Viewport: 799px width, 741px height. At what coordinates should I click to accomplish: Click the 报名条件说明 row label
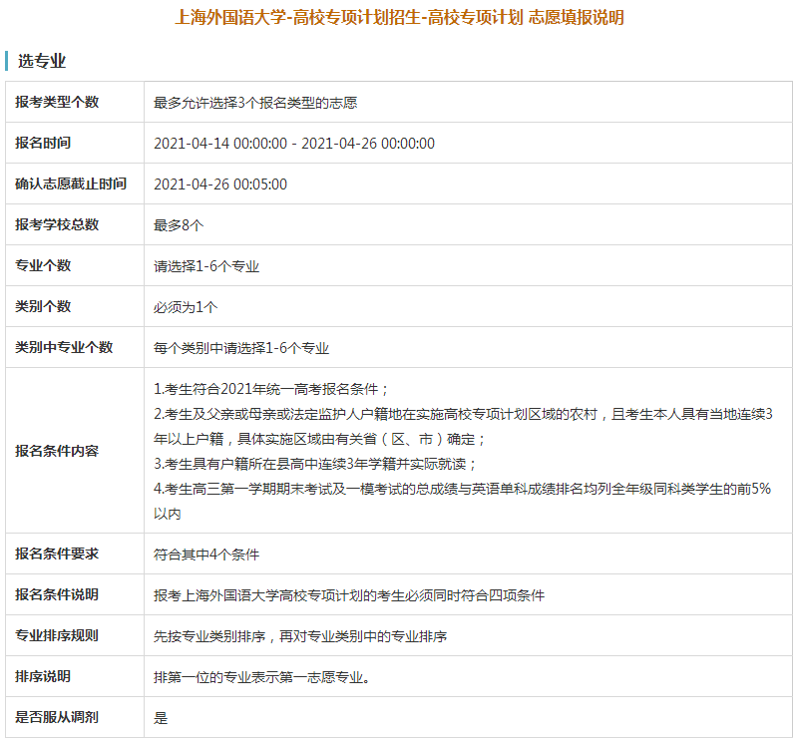(57, 594)
